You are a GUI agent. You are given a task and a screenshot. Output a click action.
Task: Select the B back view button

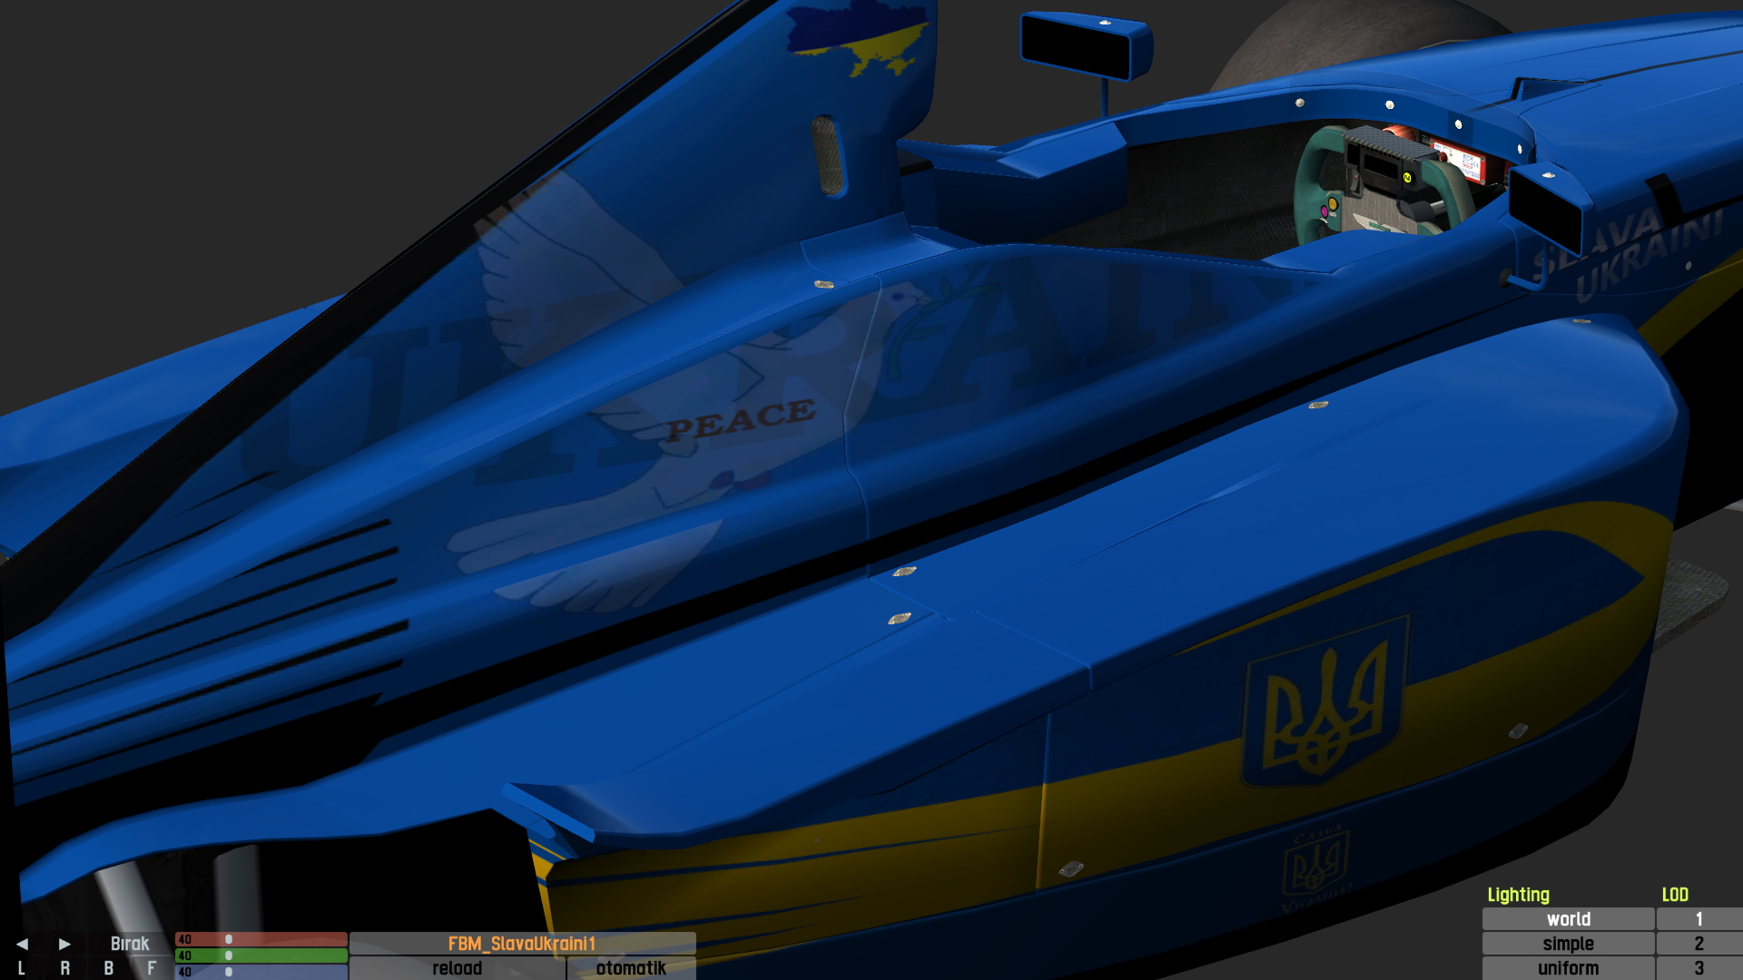pos(108,968)
